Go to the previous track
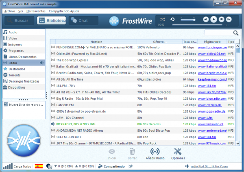Image resolution: width=244 pixels, height=172 pixels. click(205, 19)
